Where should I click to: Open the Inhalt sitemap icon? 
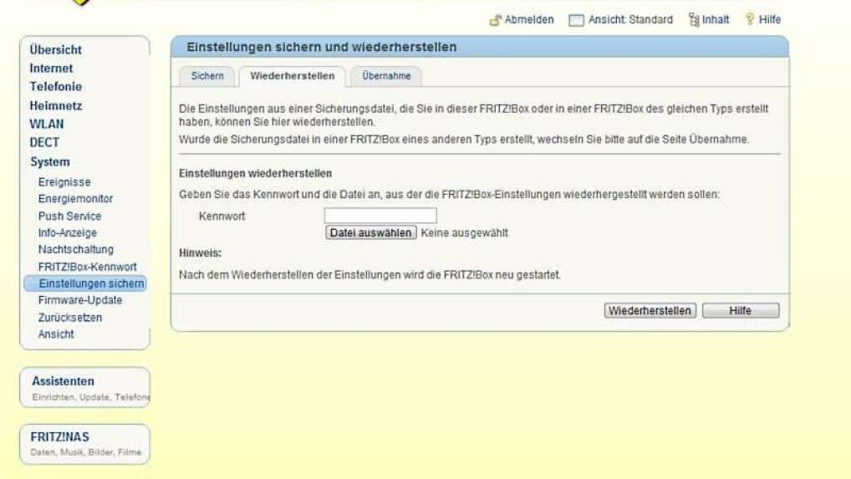tap(693, 20)
